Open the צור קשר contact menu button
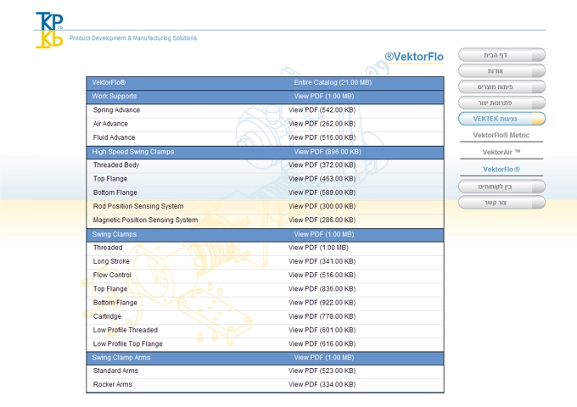This screenshot has height=407, width=577. tap(501, 203)
